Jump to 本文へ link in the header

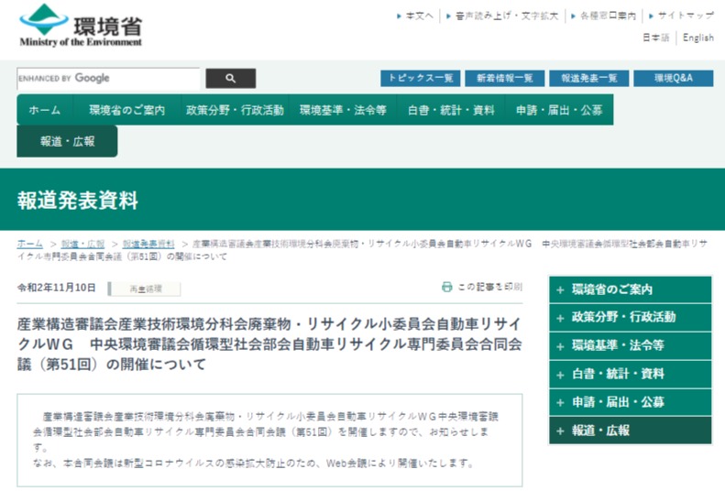pos(420,16)
